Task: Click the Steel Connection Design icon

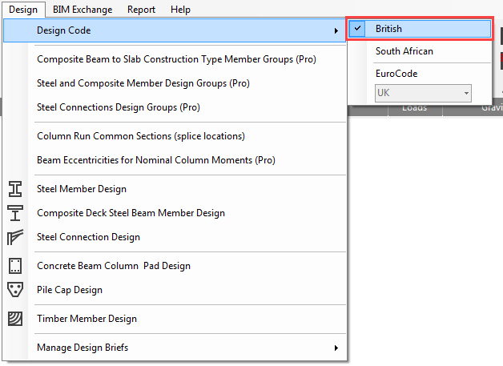Action: pyautogui.click(x=15, y=237)
